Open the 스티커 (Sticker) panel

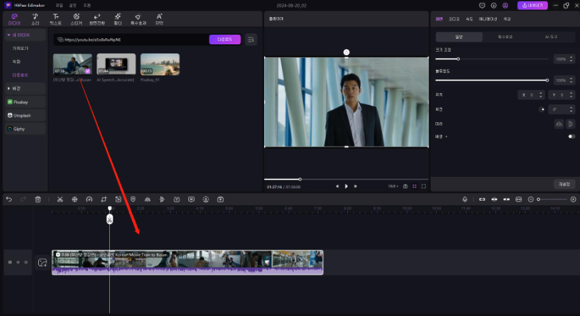click(76, 18)
